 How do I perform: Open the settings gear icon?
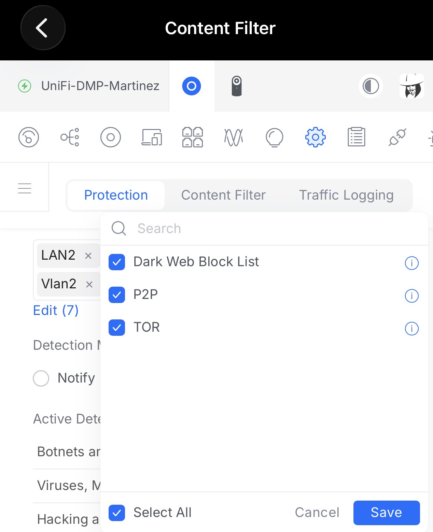[x=315, y=137]
